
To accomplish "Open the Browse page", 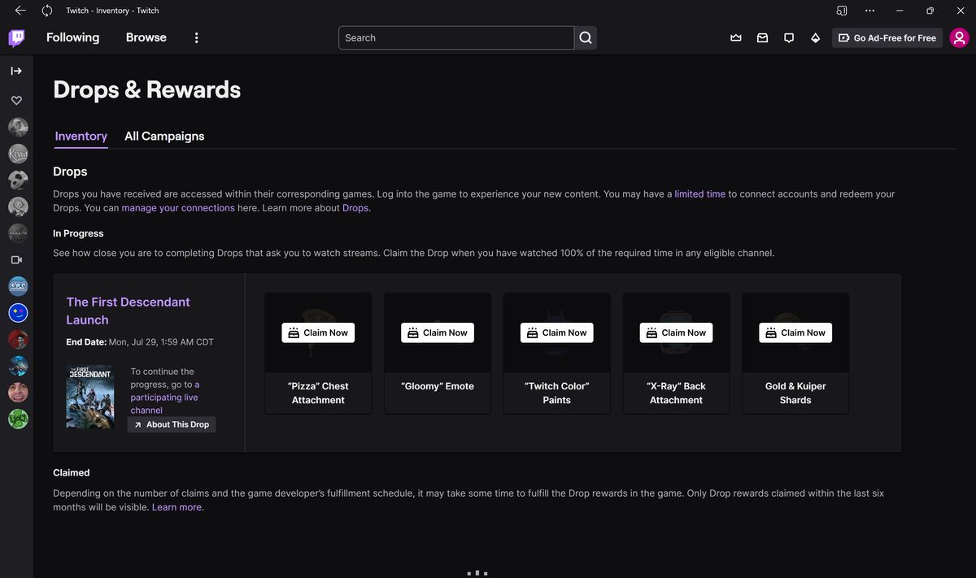I will point(146,37).
